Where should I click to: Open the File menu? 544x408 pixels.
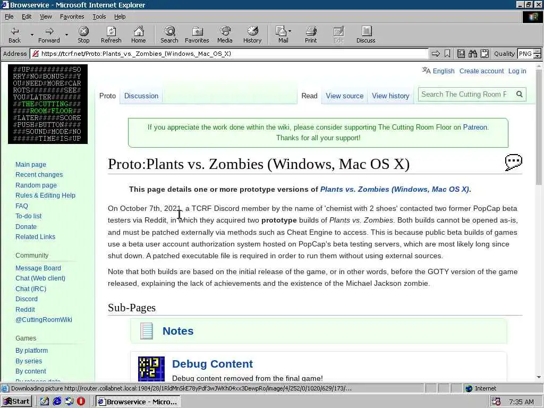point(9,16)
